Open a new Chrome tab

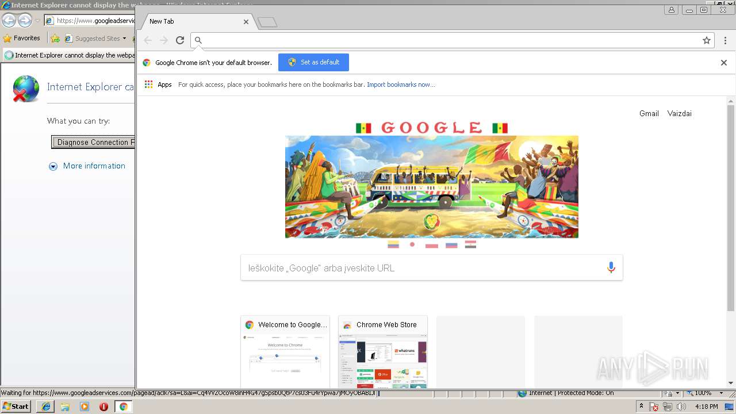tap(267, 22)
